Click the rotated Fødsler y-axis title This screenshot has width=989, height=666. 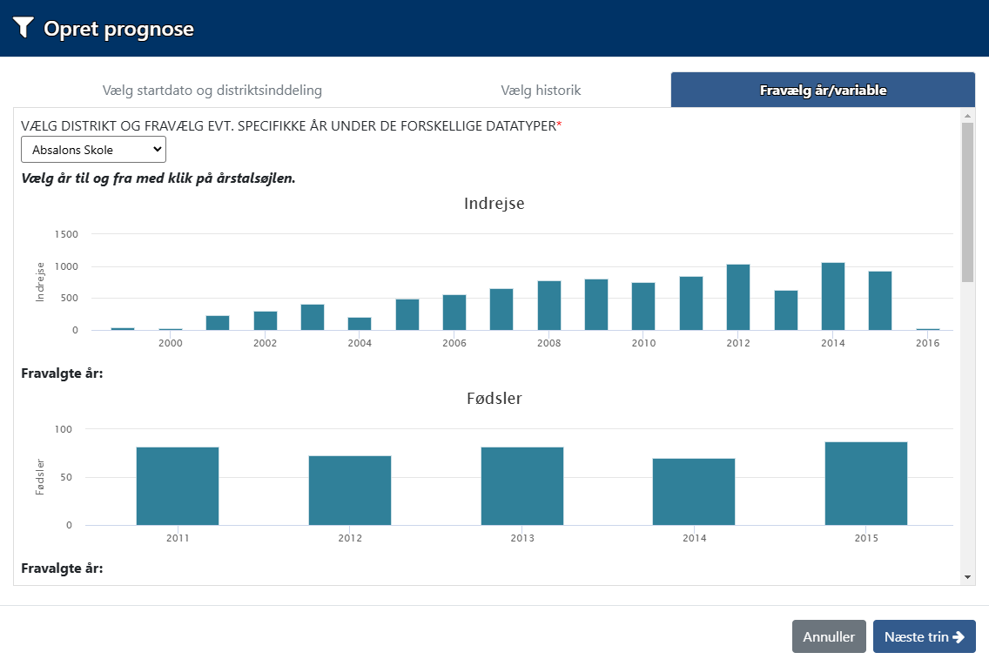tap(40, 477)
